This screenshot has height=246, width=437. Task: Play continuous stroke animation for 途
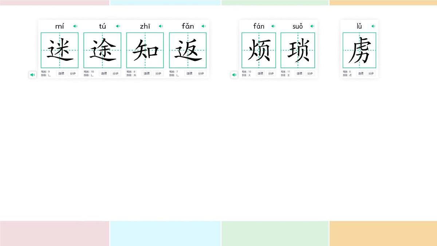103,73
